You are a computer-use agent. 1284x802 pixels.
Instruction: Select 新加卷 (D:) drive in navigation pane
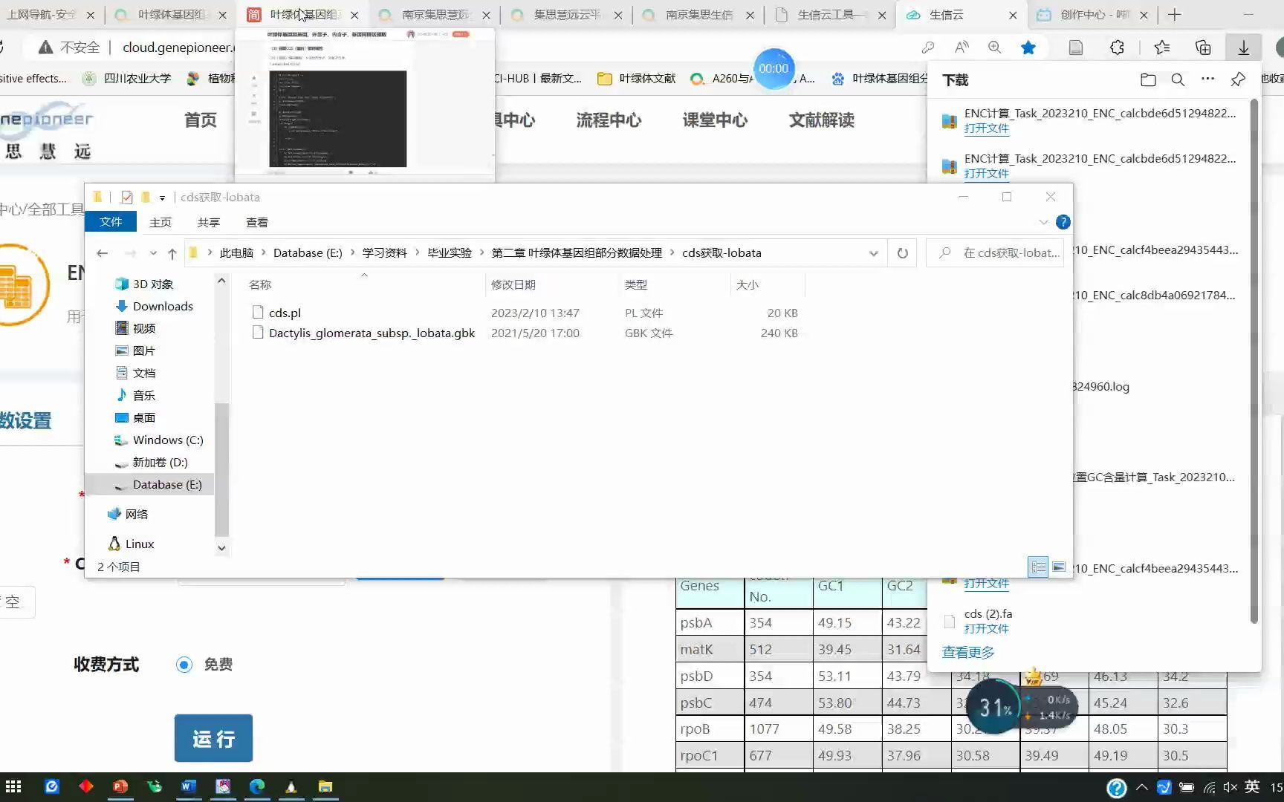160,462
